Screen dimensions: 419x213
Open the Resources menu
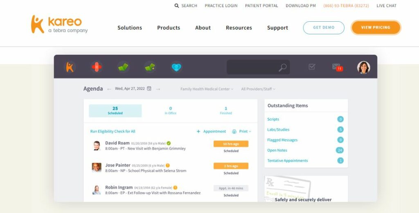(239, 28)
